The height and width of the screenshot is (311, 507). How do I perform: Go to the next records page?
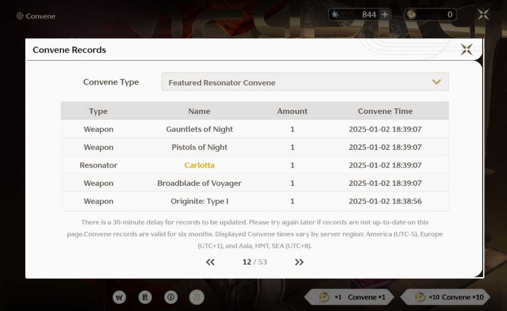coord(299,262)
